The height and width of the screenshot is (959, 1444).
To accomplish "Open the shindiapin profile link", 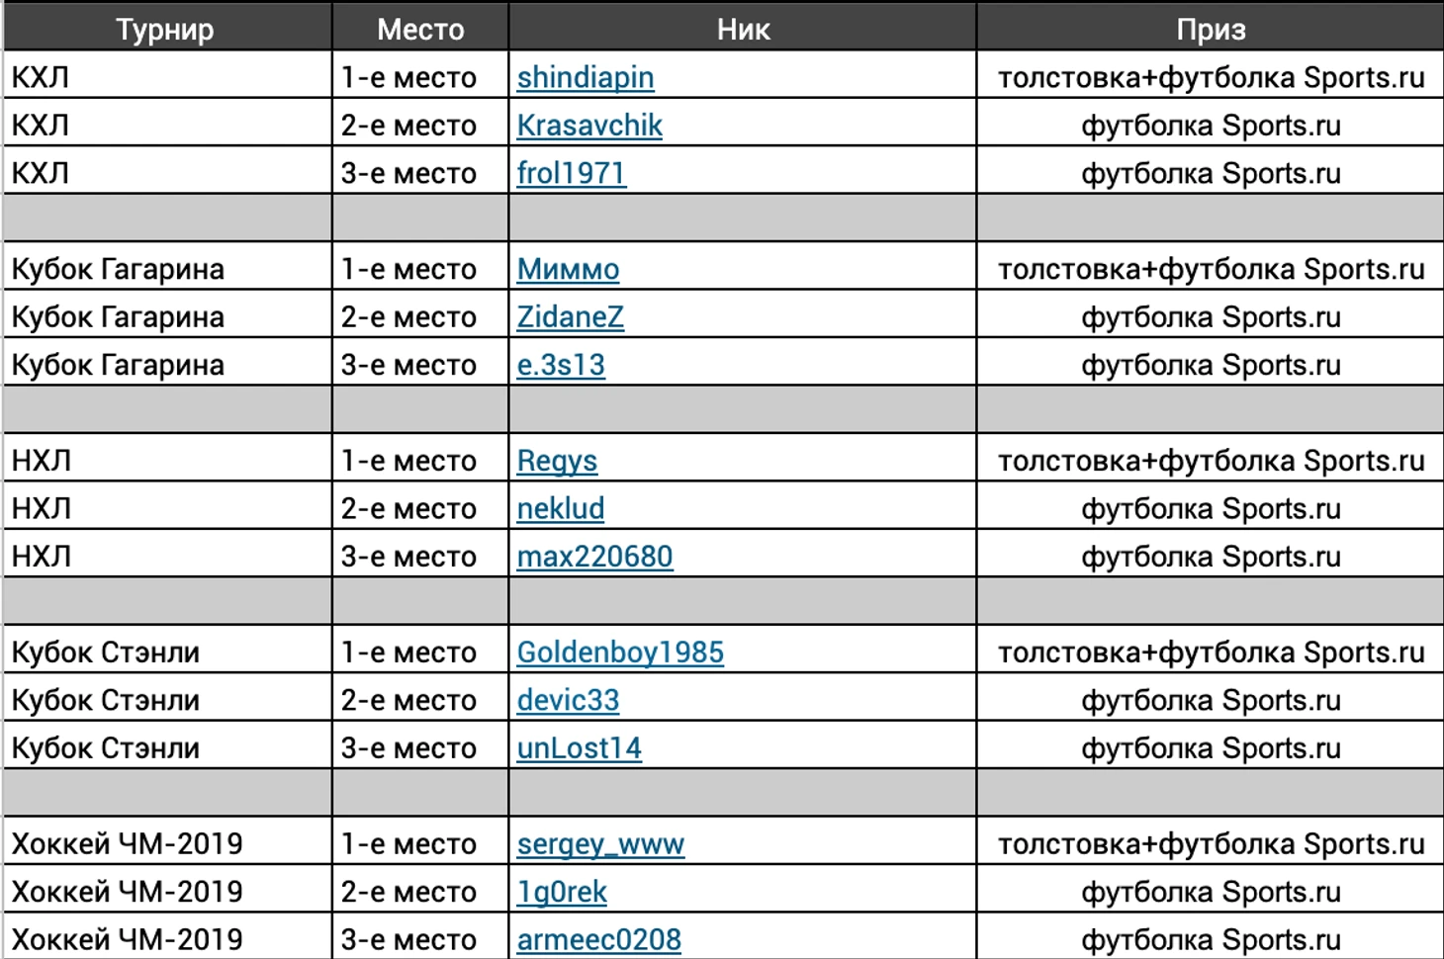I will click(586, 77).
